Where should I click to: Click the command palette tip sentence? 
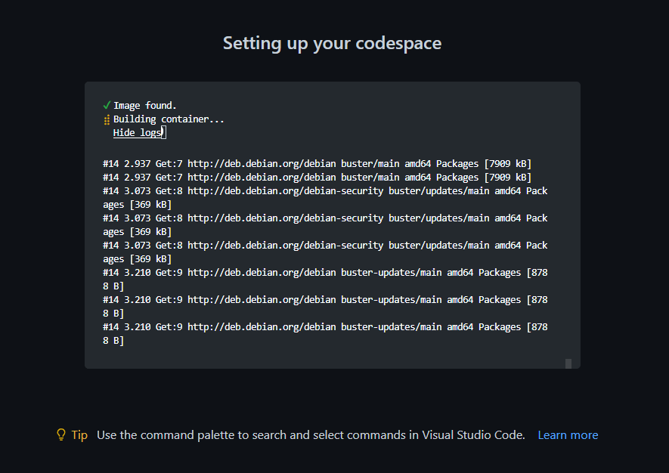(x=311, y=435)
